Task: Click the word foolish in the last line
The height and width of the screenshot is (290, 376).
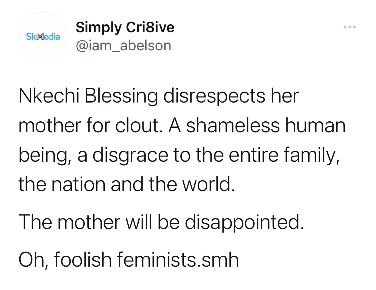Action: coord(83,260)
